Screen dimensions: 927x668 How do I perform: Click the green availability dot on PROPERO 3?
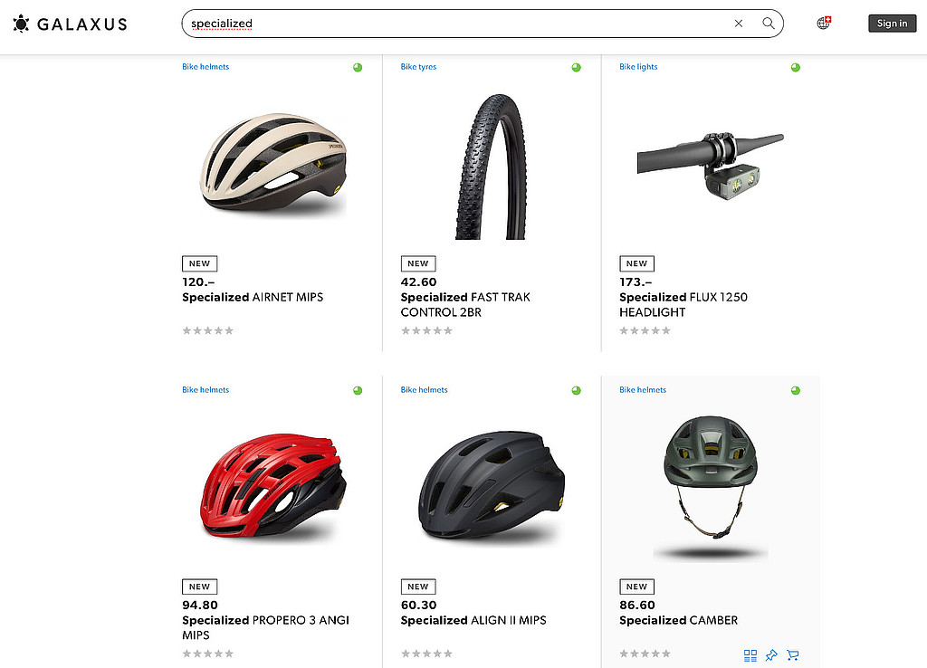[358, 390]
